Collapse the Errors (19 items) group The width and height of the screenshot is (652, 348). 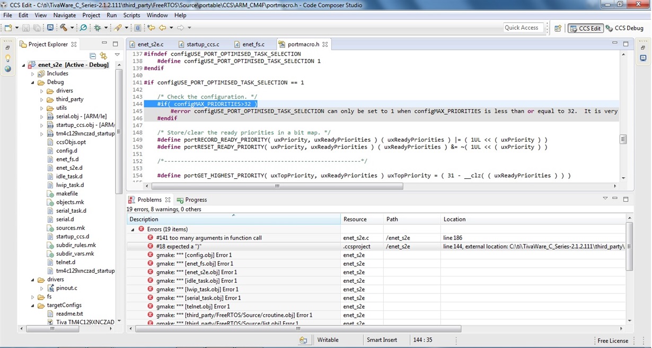tap(133, 229)
